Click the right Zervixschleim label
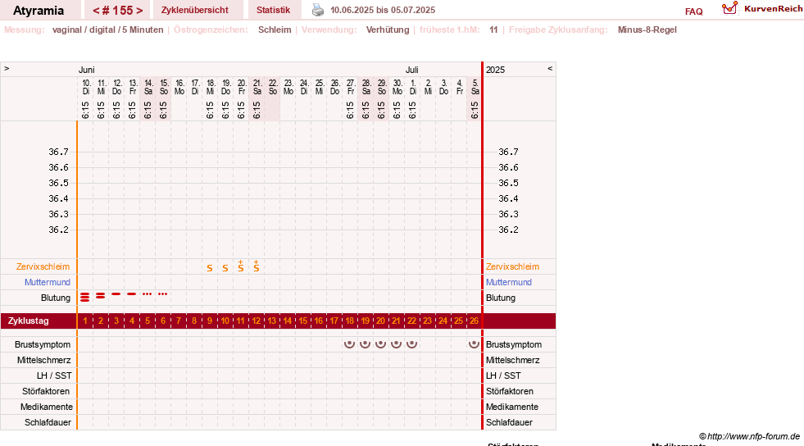This screenshot has height=446, width=804. point(512,266)
